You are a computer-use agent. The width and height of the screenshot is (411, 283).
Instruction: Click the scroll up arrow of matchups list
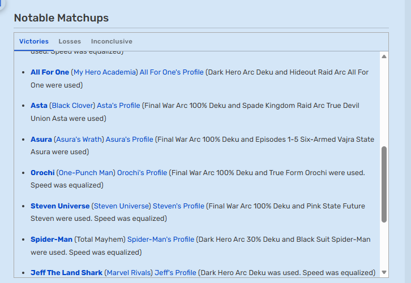click(384, 56)
